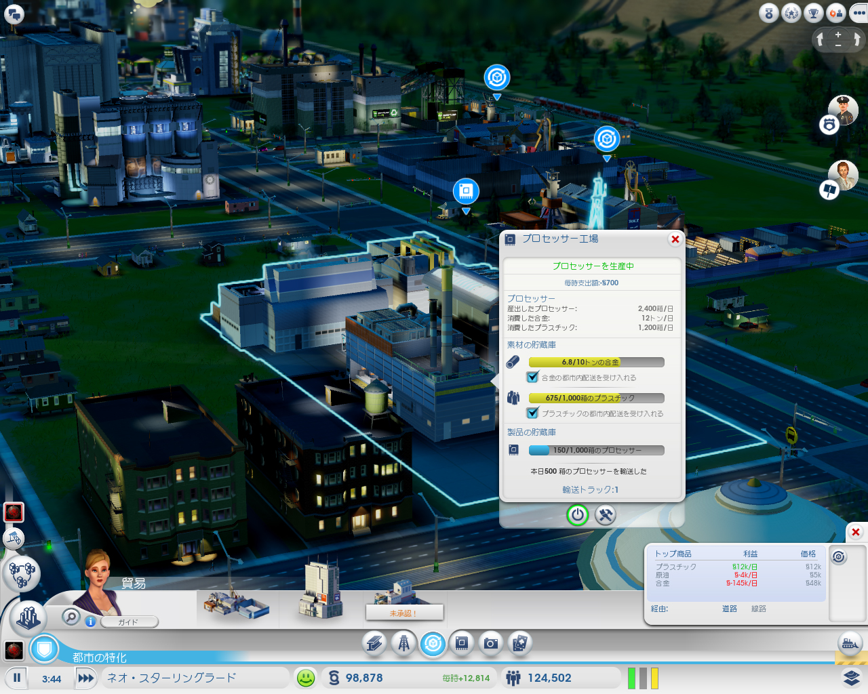
Task: Click the 未承認！ building button
Action: point(404,613)
